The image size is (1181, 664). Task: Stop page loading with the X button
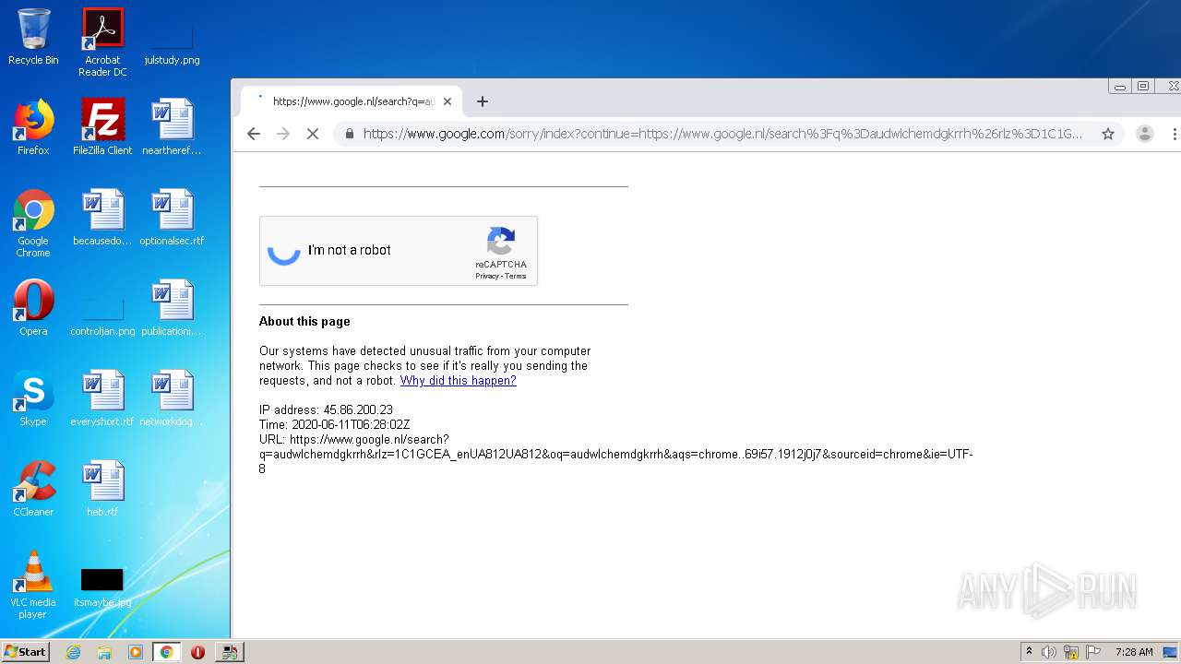[x=313, y=134]
